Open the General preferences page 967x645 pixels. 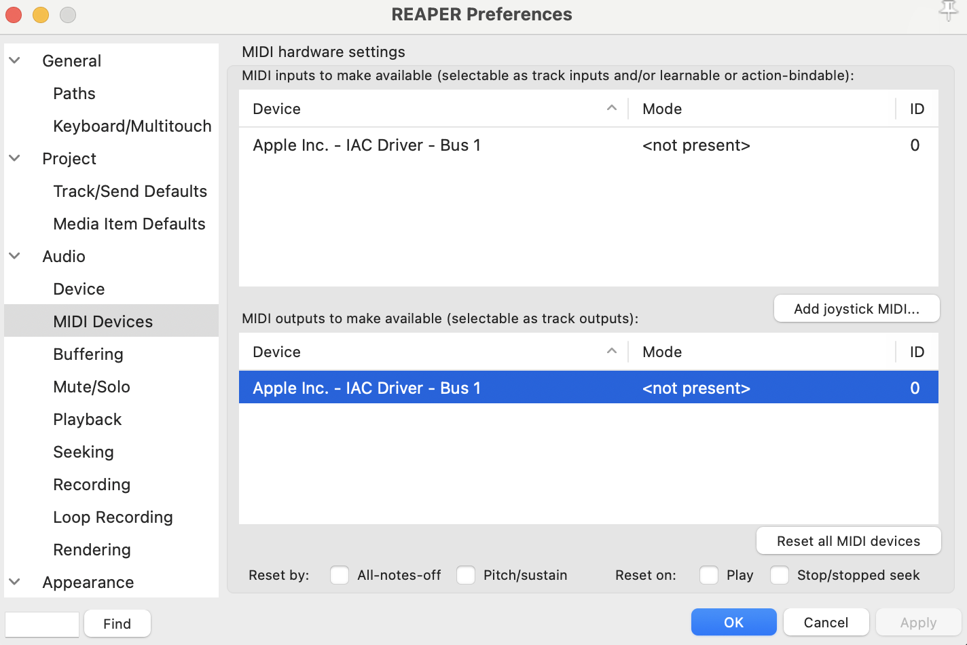pos(71,61)
